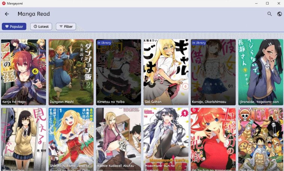Open Kaette Kudasai! Akutsu-san cover

pos(118,139)
